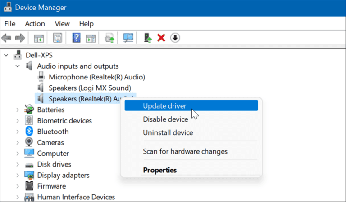Click Scan for hardware changes monitor icon
The height and width of the screenshot is (202, 346).
pyautogui.click(x=128, y=38)
